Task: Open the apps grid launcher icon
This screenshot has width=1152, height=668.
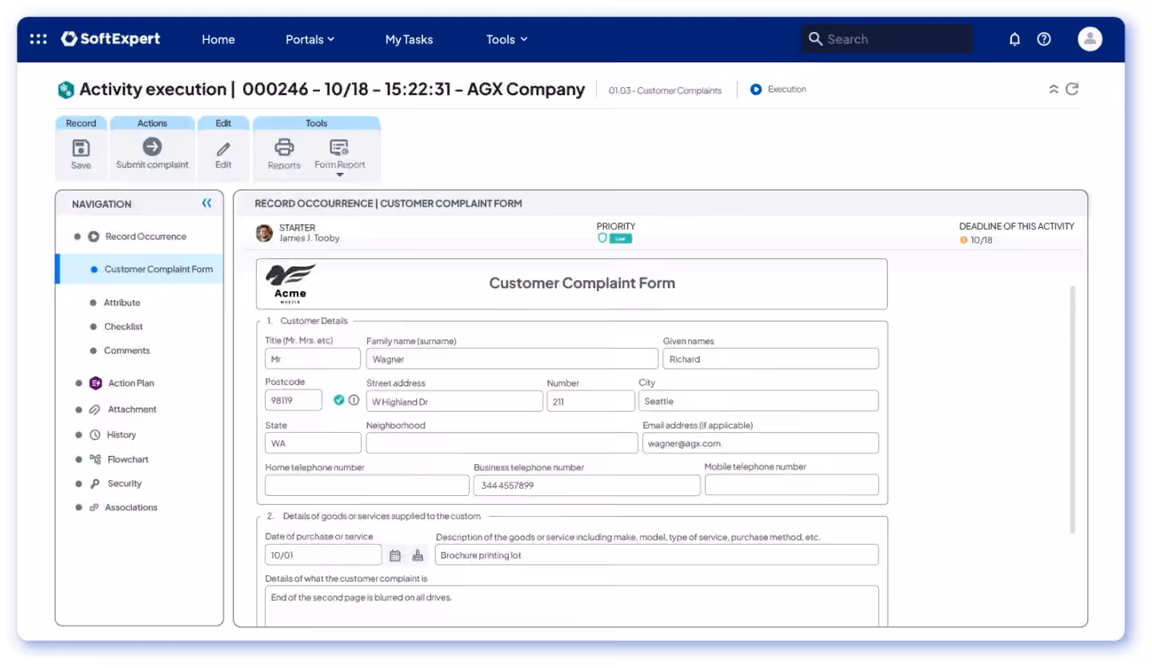Action: [x=38, y=39]
